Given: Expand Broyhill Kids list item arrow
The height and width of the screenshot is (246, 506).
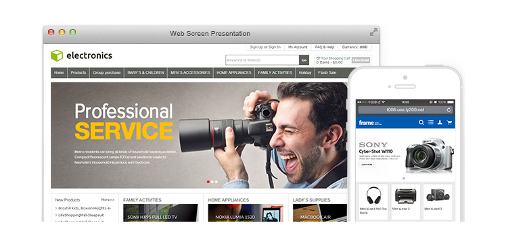Looking at the screenshot, I should click(x=56, y=208).
